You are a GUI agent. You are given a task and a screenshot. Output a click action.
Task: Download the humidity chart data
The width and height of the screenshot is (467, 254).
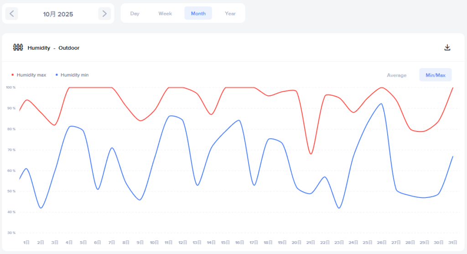pyautogui.click(x=447, y=47)
